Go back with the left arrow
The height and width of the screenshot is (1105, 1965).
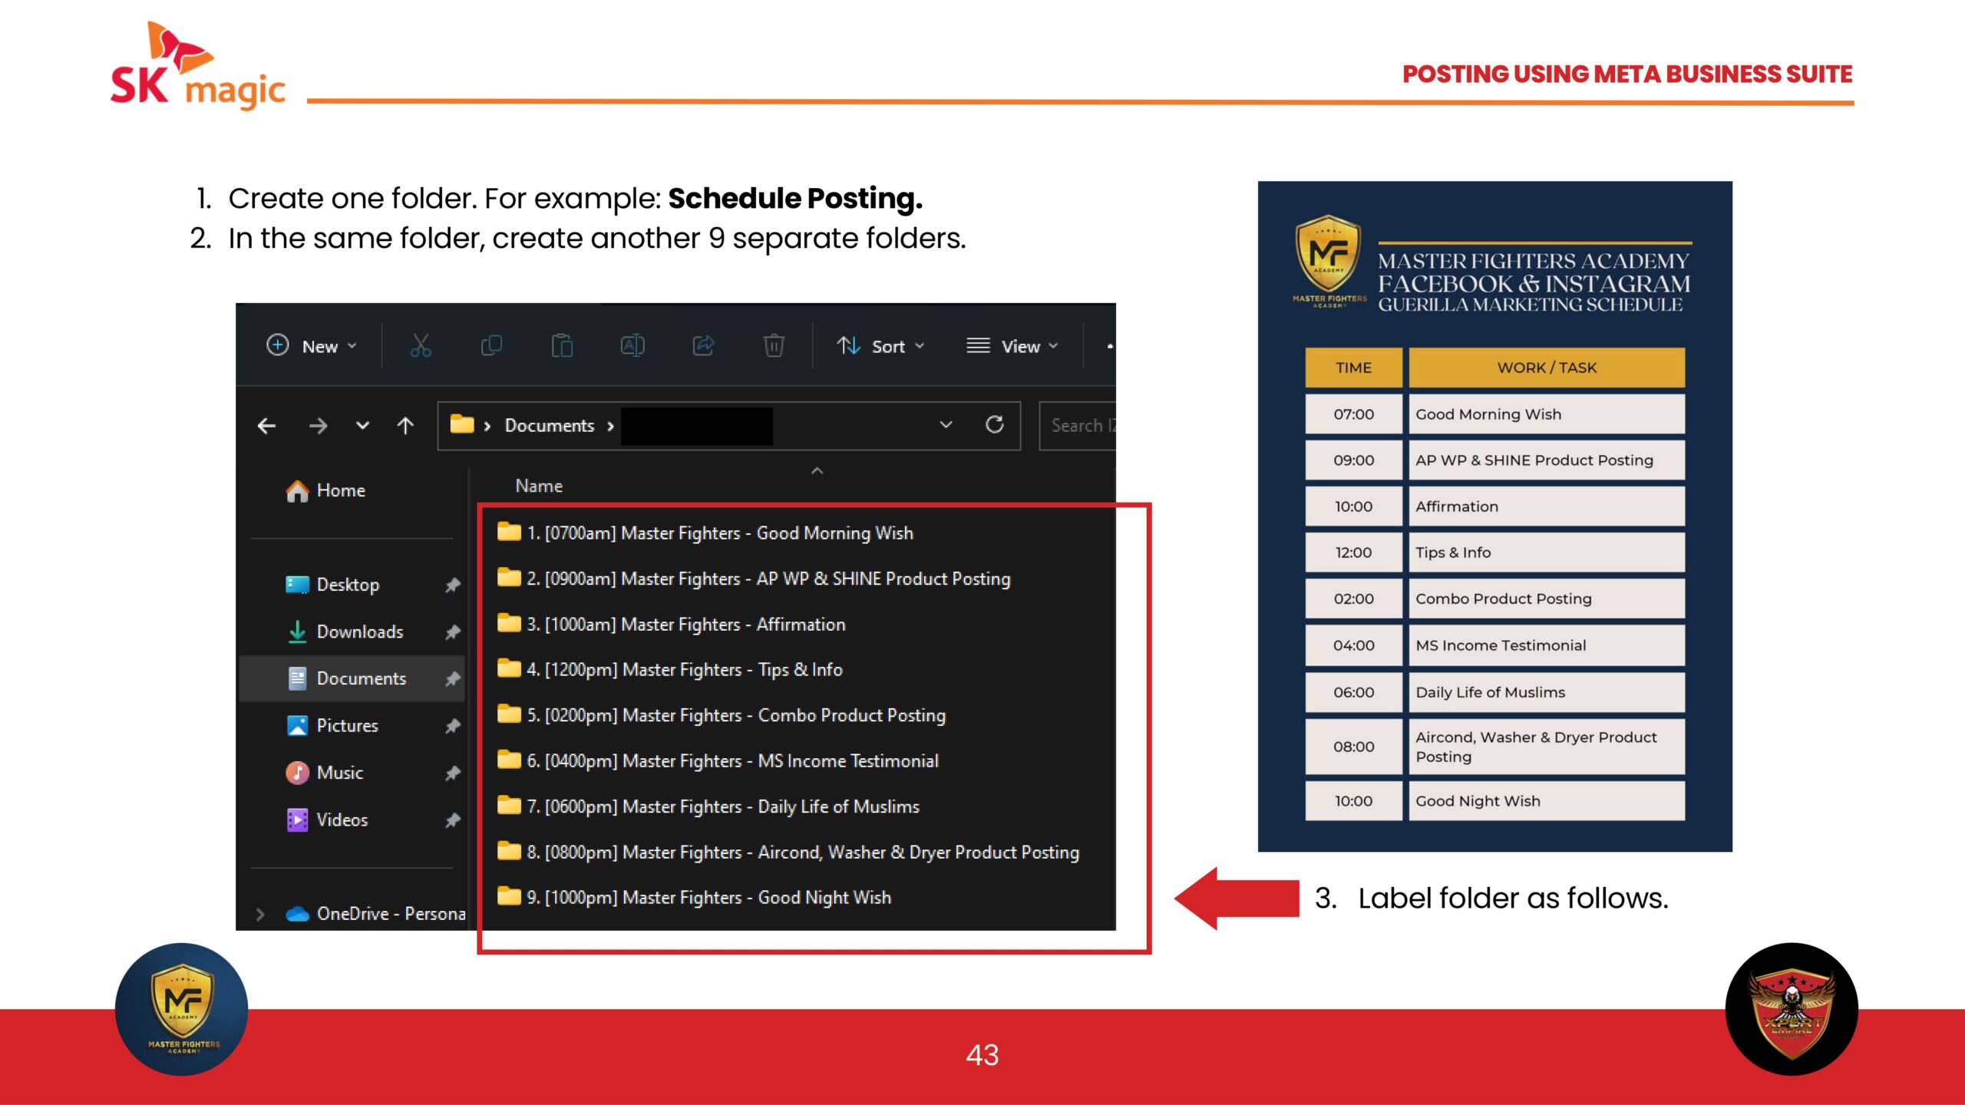266,425
